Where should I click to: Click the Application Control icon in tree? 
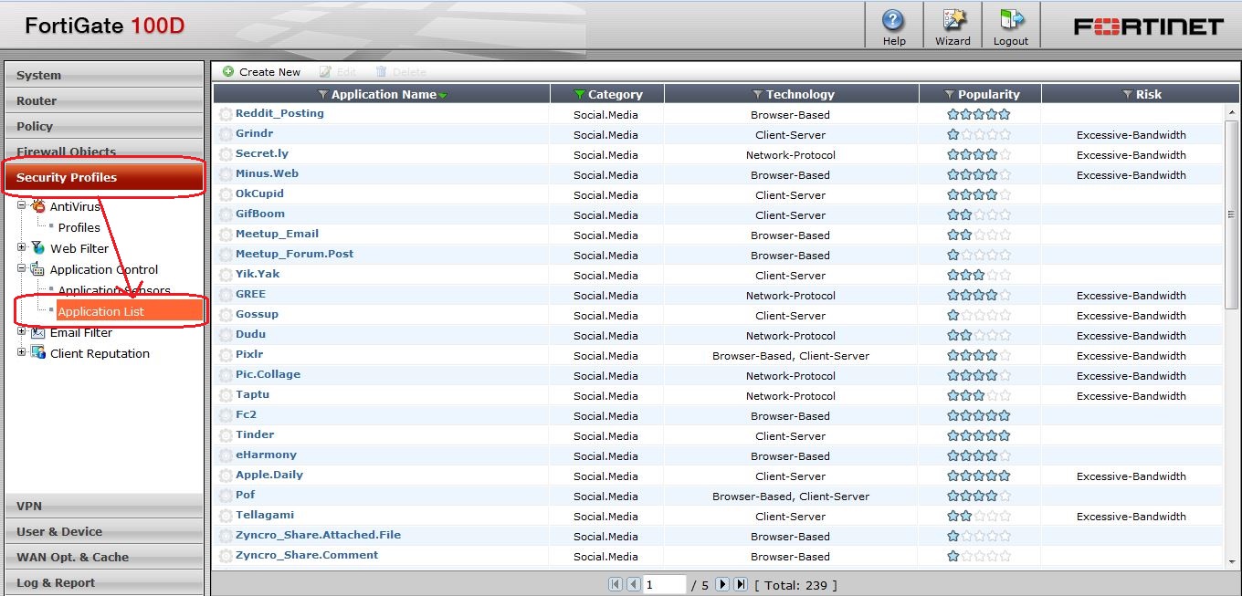tap(38, 269)
